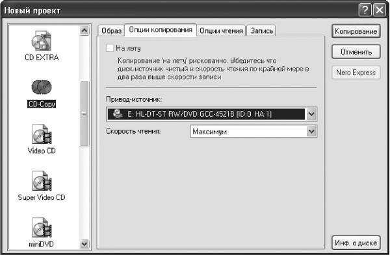Image resolution: width=390 pixels, height=255 pixels.
Task: Choose the CD Copy disc icon
Action: click(42, 87)
